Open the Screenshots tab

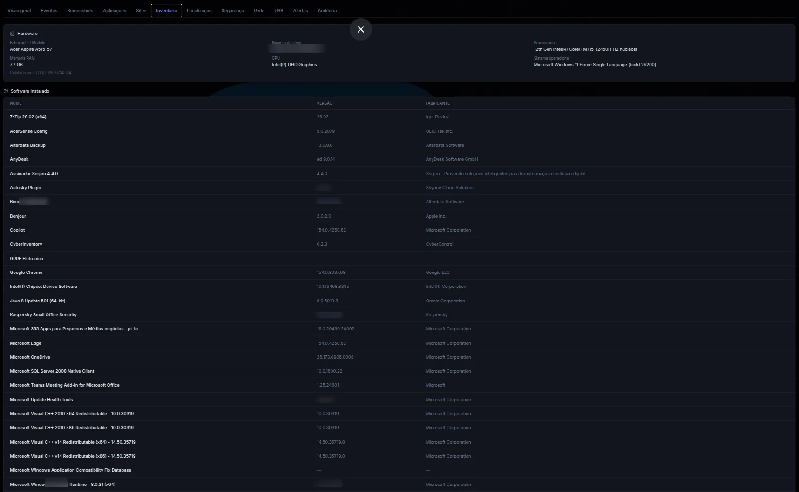coord(80,11)
